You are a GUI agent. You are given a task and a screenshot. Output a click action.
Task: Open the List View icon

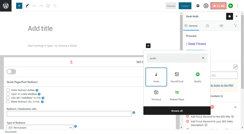point(55,6)
